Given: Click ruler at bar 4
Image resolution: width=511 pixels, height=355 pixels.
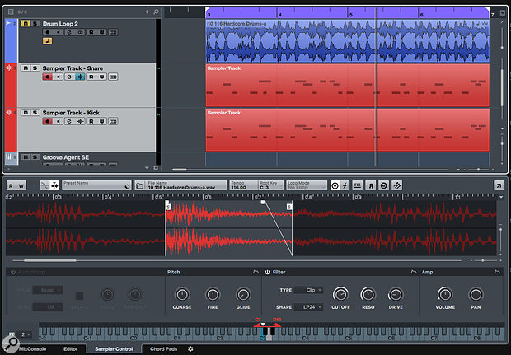Looking at the screenshot, I should [279, 15].
